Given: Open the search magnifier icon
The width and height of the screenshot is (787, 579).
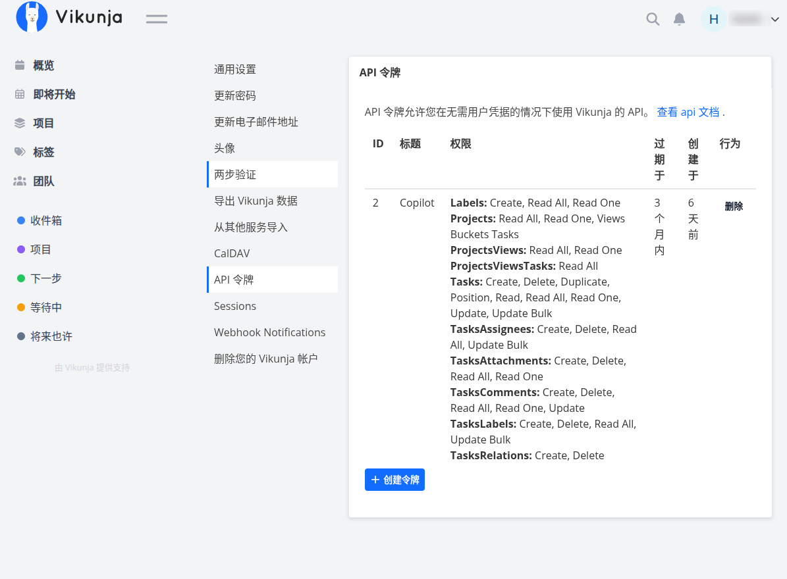Looking at the screenshot, I should (653, 19).
